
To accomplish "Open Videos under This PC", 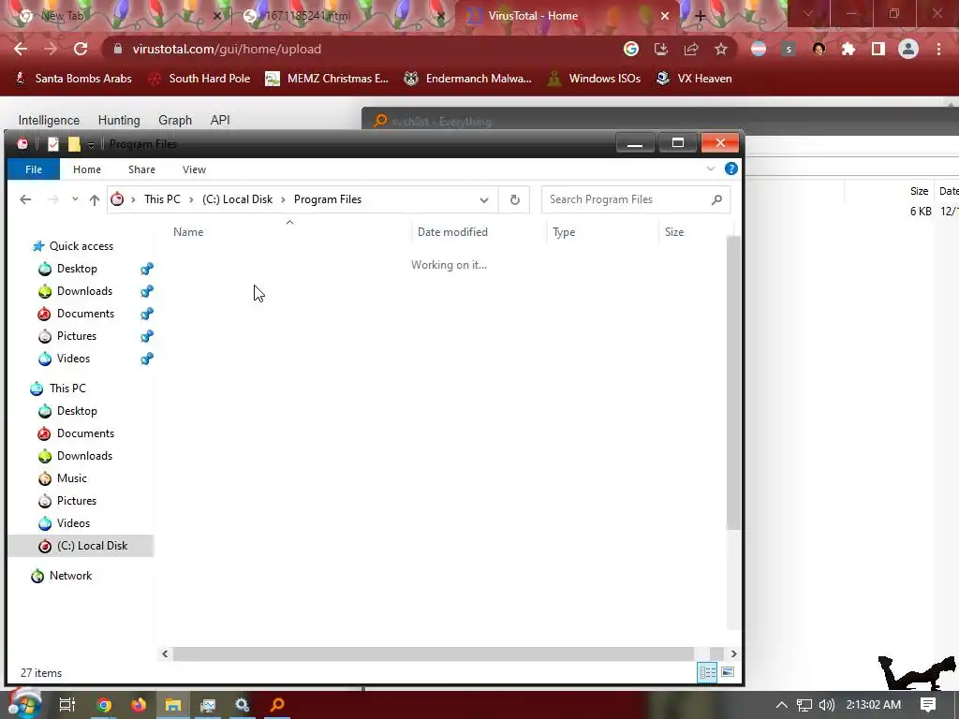I will (x=73, y=523).
